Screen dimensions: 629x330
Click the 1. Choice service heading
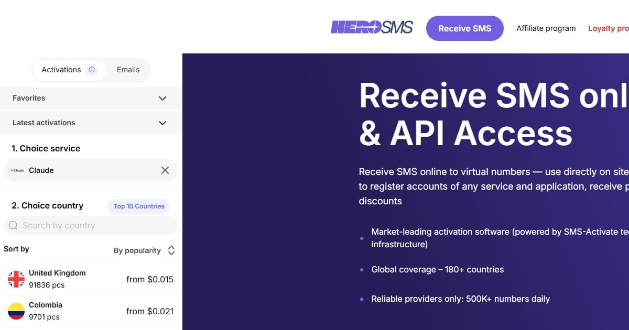click(46, 149)
